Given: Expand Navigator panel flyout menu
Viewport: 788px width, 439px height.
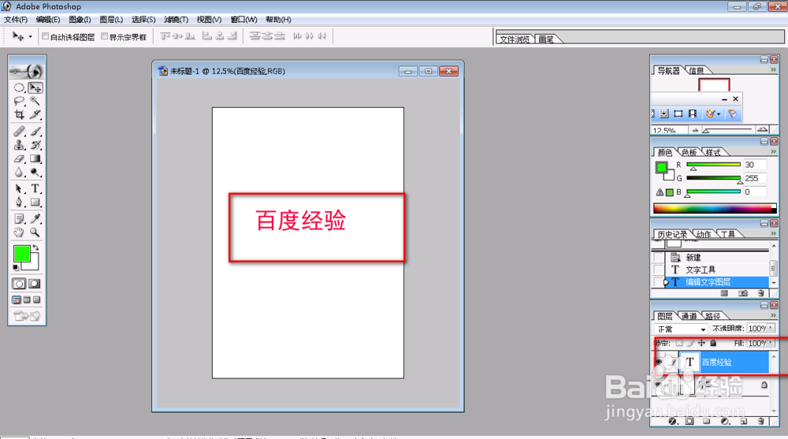Looking at the screenshot, I should pos(774,70).
